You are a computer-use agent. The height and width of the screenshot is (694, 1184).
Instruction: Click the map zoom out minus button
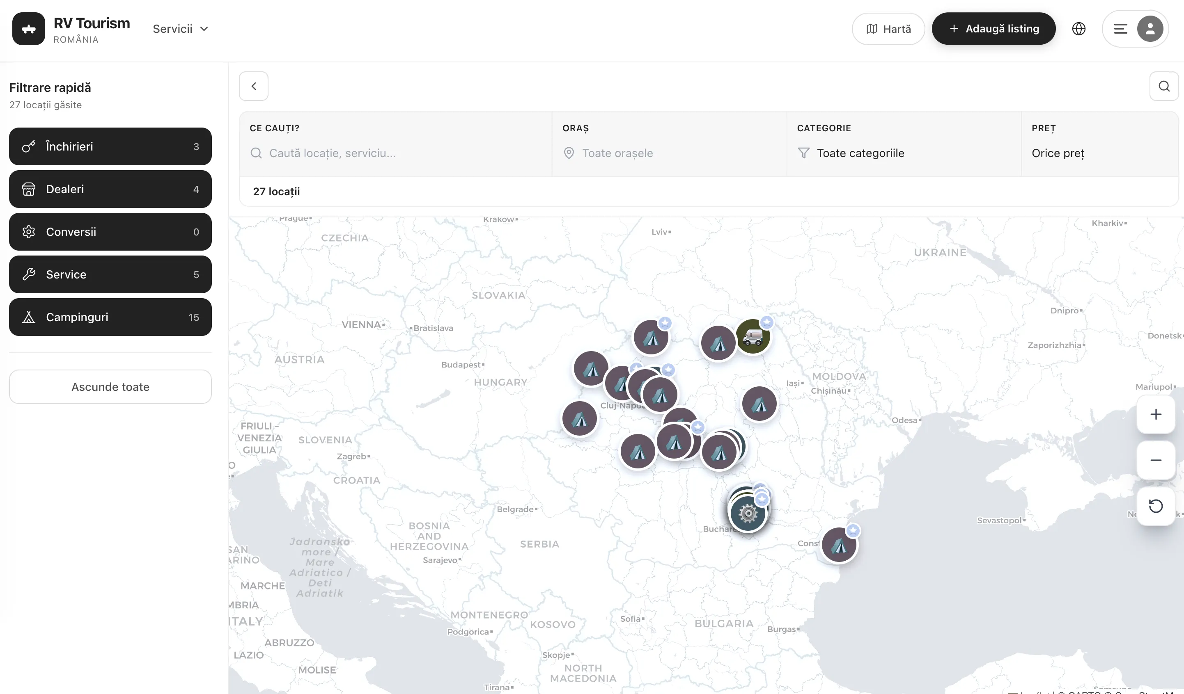pos(1155,460)
